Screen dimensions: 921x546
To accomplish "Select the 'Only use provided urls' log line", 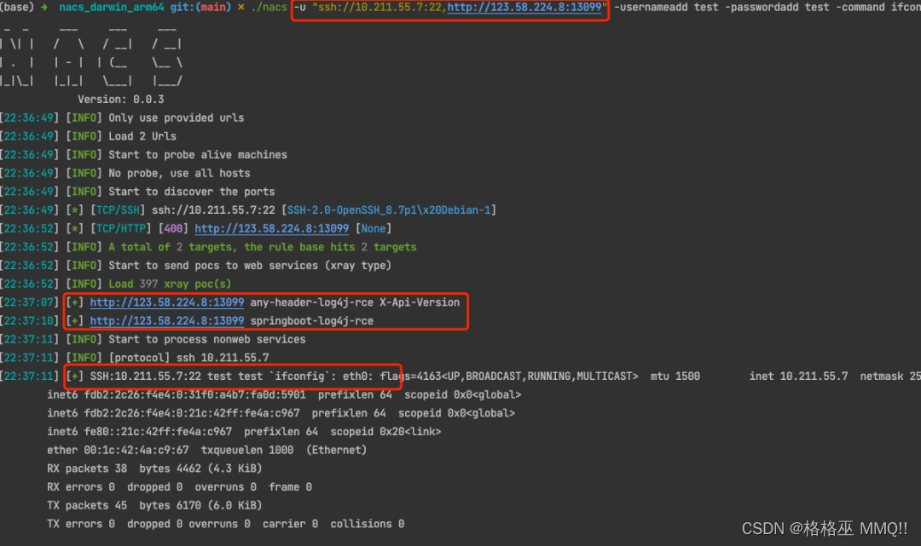I will click(x=177, y=118).
